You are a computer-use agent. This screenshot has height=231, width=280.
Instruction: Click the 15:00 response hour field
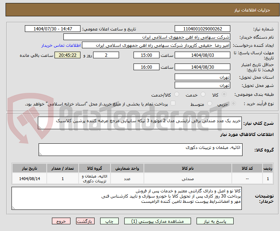click(x=146, y=55)
